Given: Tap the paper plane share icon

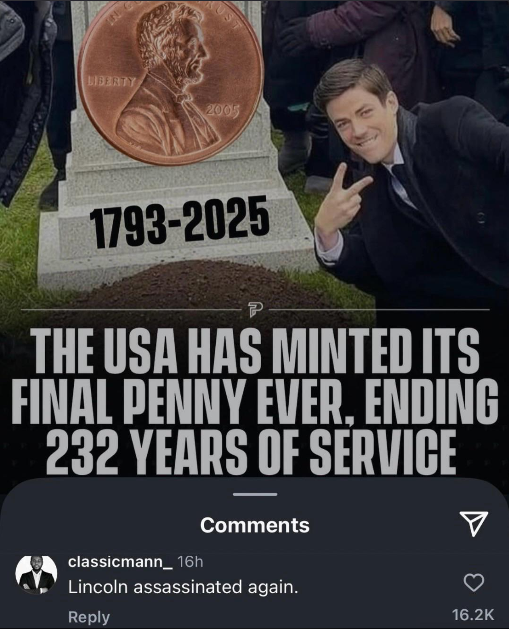Looking at the screenshot, I should click(x=473, y=524).
